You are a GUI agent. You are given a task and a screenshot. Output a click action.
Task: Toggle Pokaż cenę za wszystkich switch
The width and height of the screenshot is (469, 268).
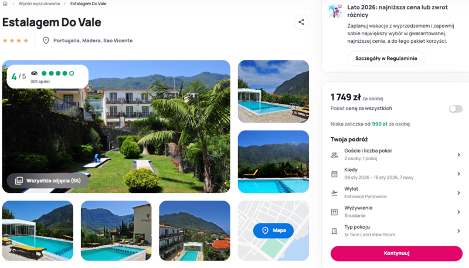[456, 108]
